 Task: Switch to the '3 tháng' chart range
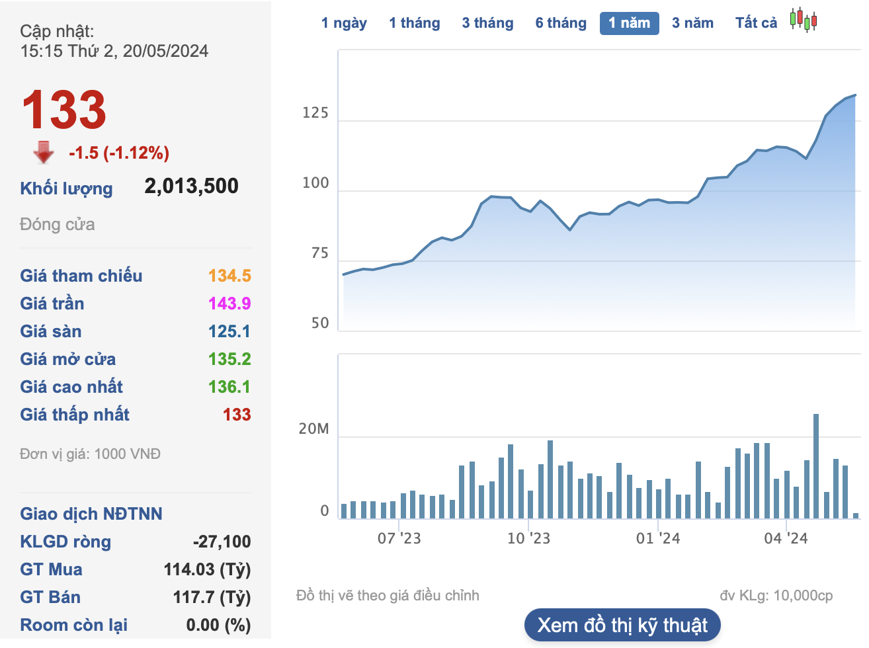pyautogui.click(x=487, y=23)
